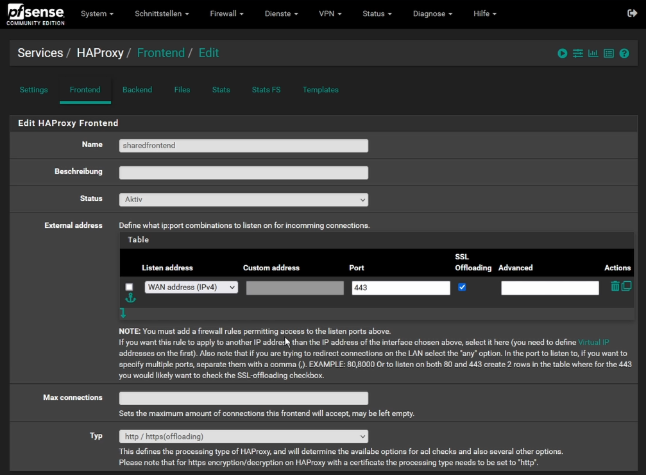Click the green down arrow to add a row

(123, 313)
